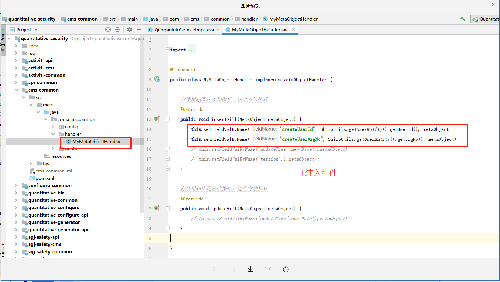
Task: Click implements gutter icon on line 22
Action: point(157,208)
